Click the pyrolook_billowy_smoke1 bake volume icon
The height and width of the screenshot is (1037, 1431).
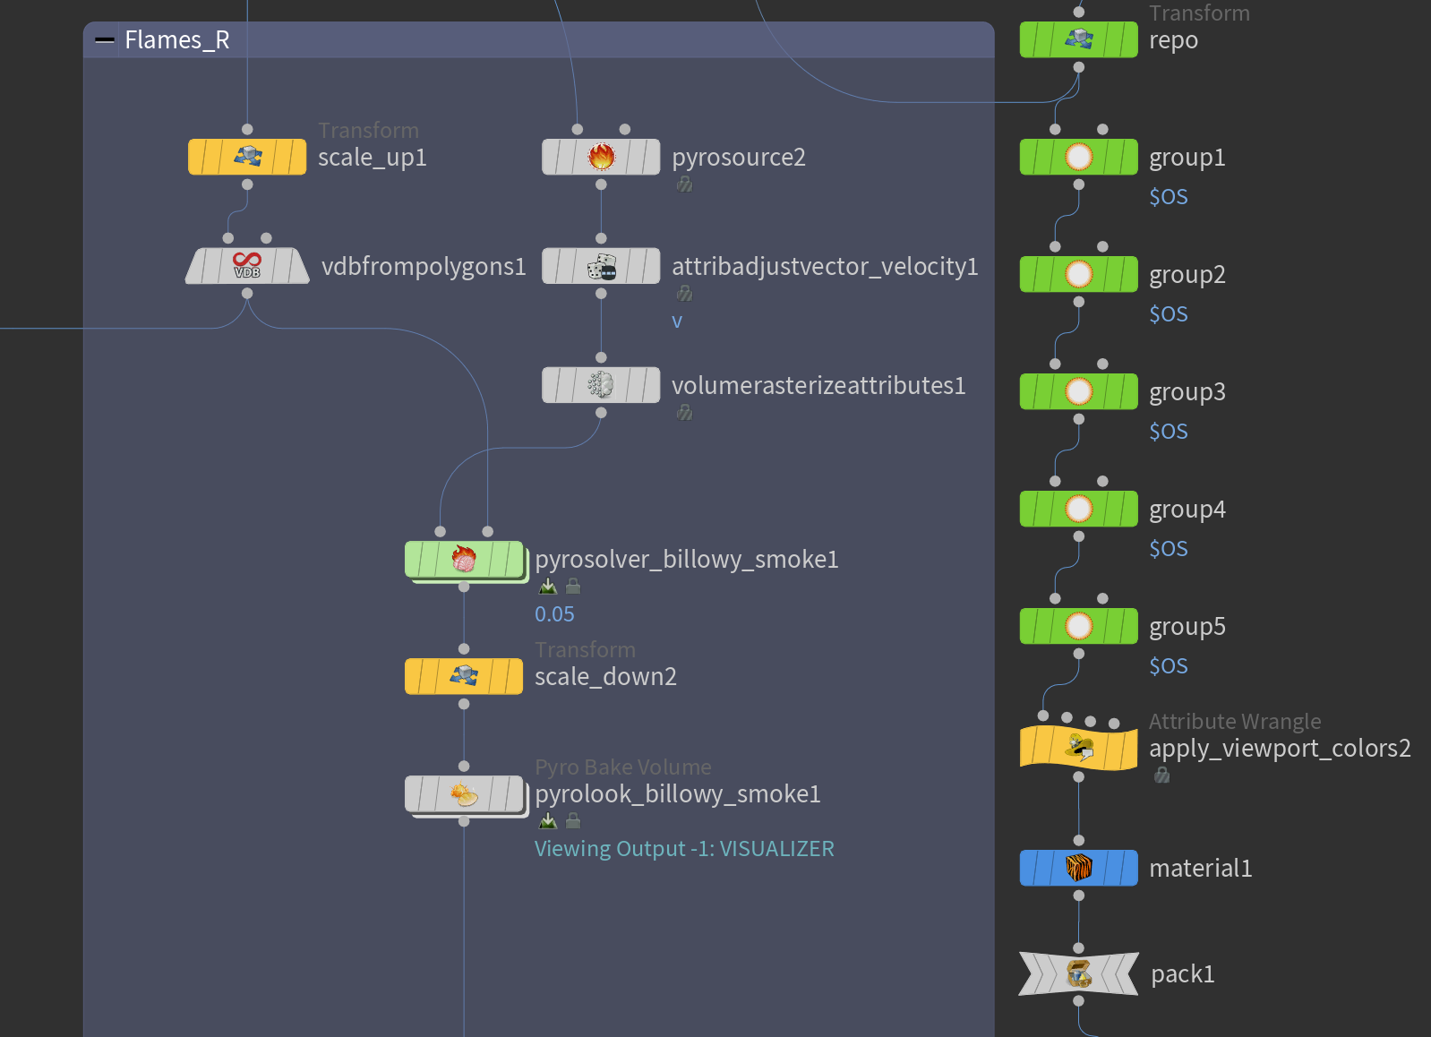click(x=464, y=793)
